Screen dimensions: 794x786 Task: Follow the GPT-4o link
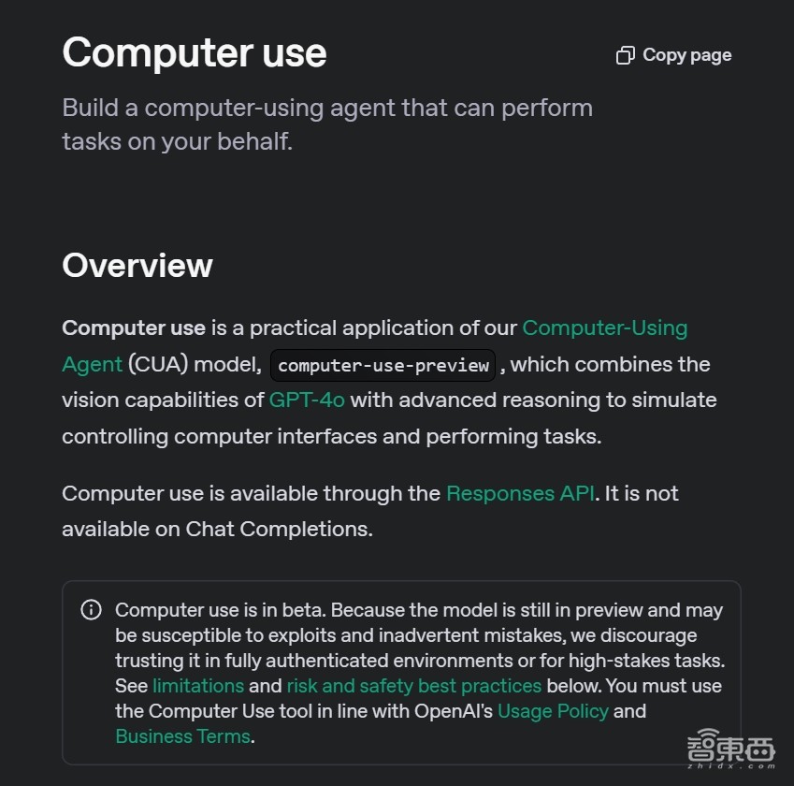[x=307, y=400]
